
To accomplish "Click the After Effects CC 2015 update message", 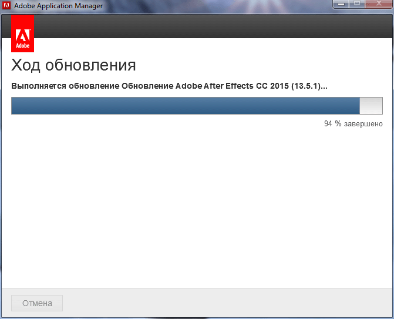I will coord(169,86).
